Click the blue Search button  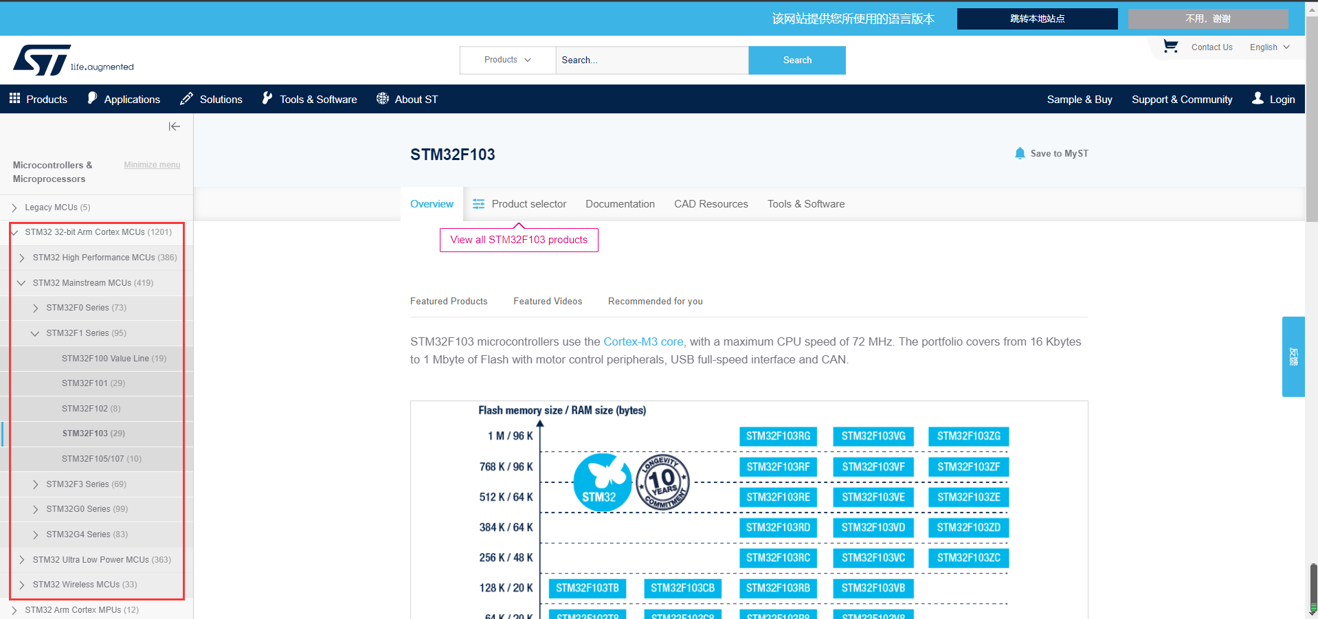coord(797,60)
